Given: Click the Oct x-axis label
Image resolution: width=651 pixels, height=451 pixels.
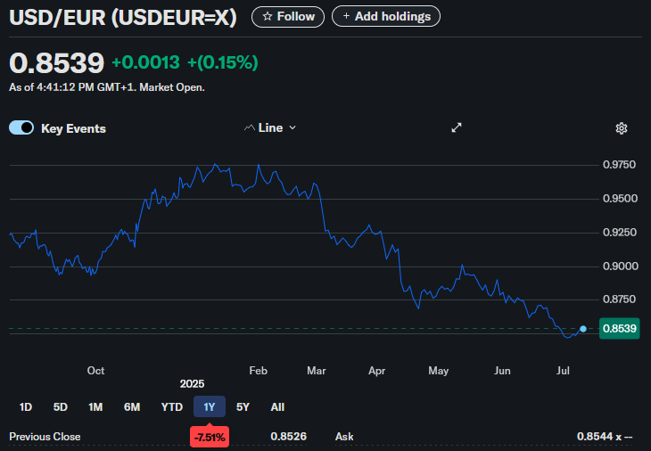Looking at the screenshot, I should point(95,371).
